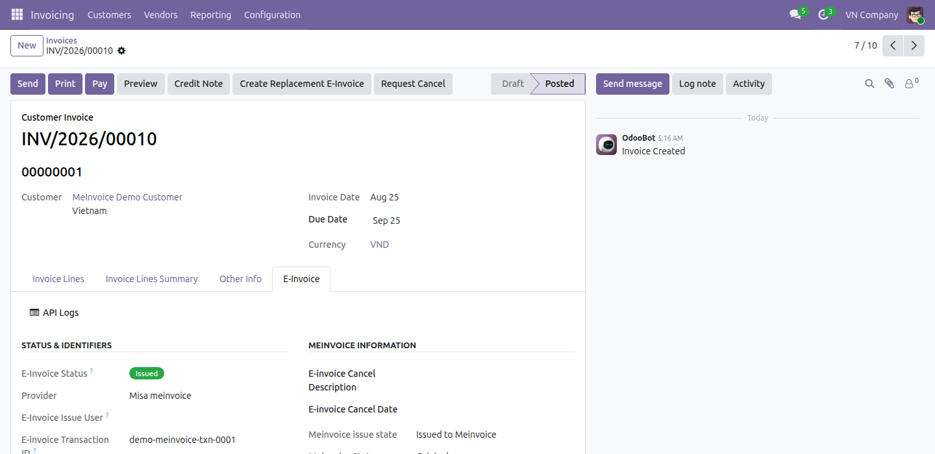Open the Vendors menu
The width and height of the screenshot is (935, 454).
point(160,15)
